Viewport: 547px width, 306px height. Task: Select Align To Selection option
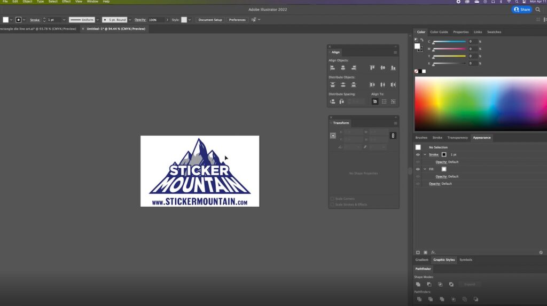point(384,101)
